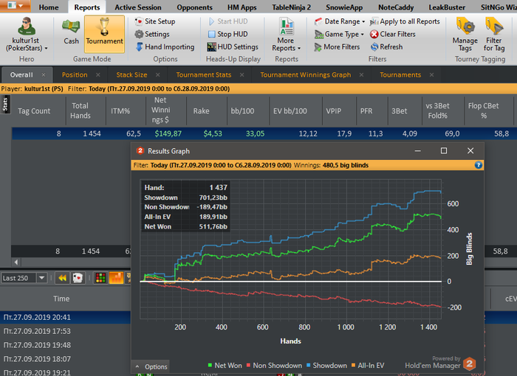The height and width of the screenshot is (376, 517).
Task: Switch to the Home ribbon tab
Action: [49, 7]
